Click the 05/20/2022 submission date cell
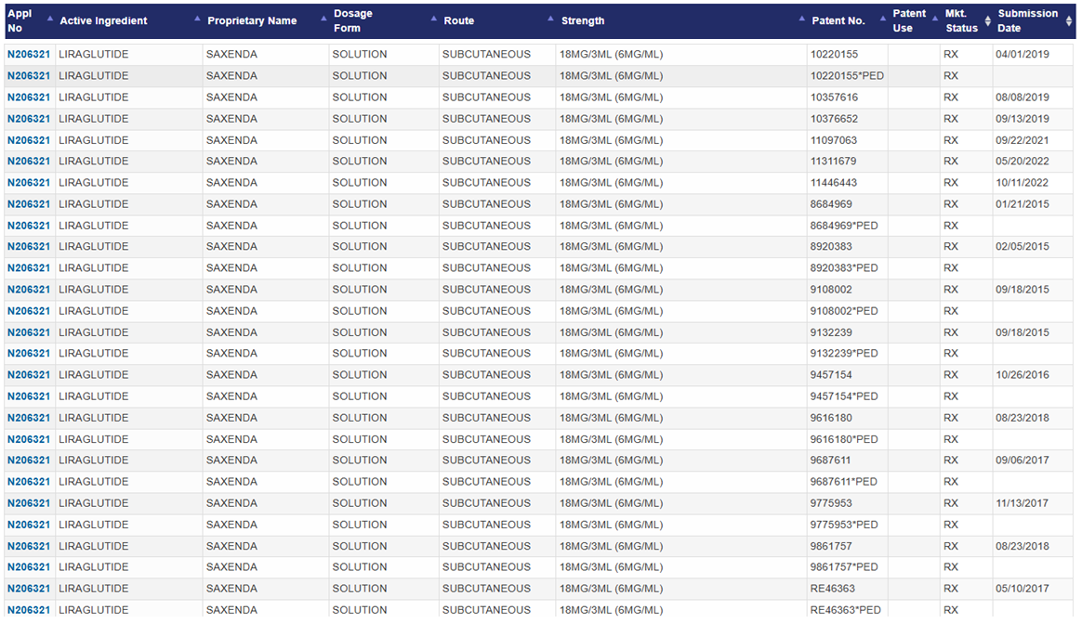 (x=1022, y=162)
